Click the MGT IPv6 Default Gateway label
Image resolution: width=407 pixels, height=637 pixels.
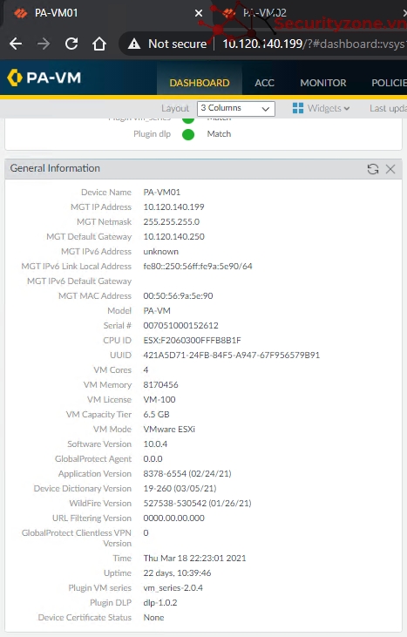[79, 281]
